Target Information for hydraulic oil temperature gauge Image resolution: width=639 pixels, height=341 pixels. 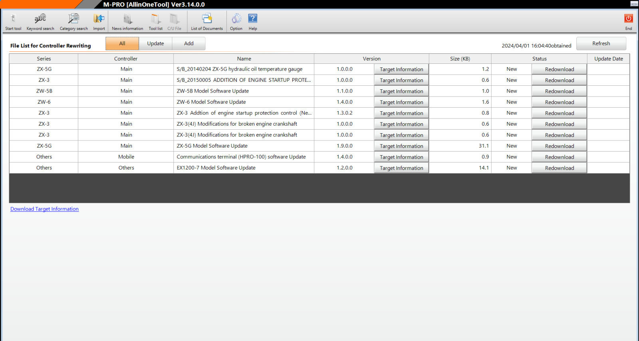pyautogui.click(x=401, y=69)
